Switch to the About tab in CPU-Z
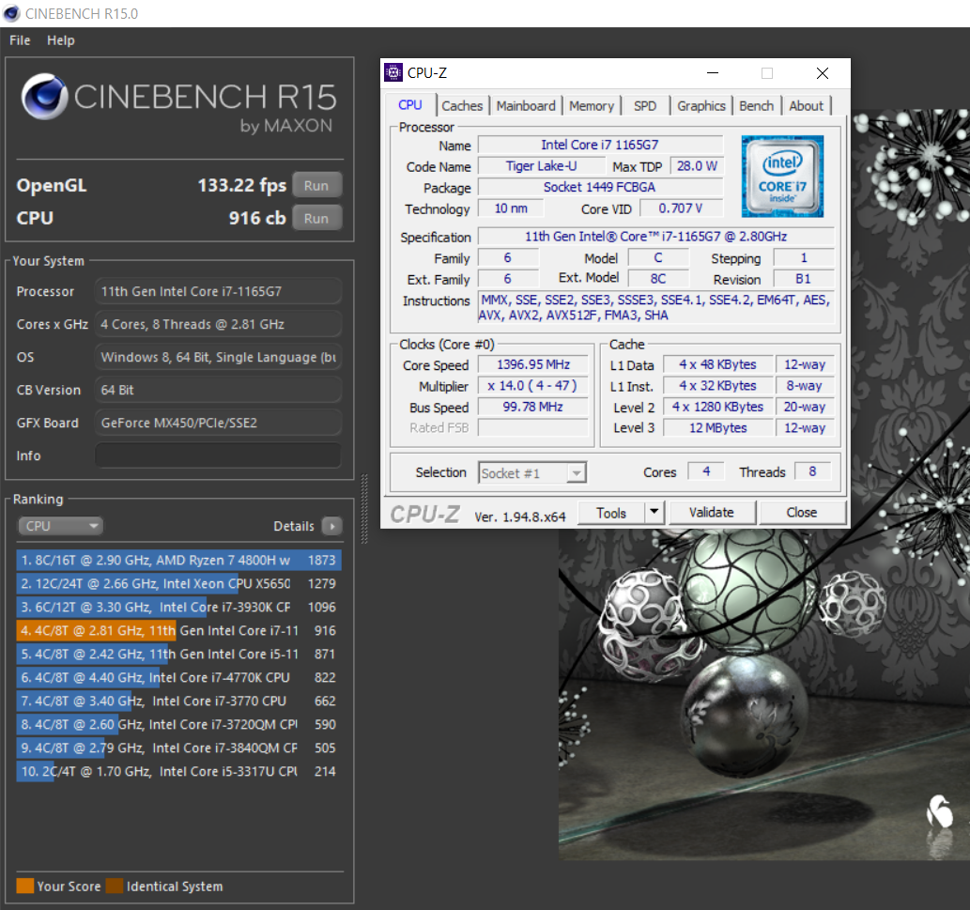This screenshot has width=970, height=910. (x=806, y=106)
